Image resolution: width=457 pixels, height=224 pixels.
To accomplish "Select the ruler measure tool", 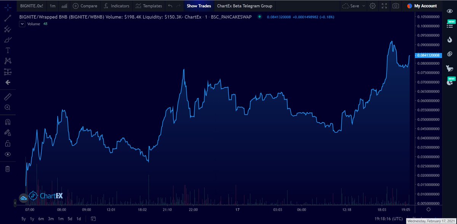I will tap(8, 97).
